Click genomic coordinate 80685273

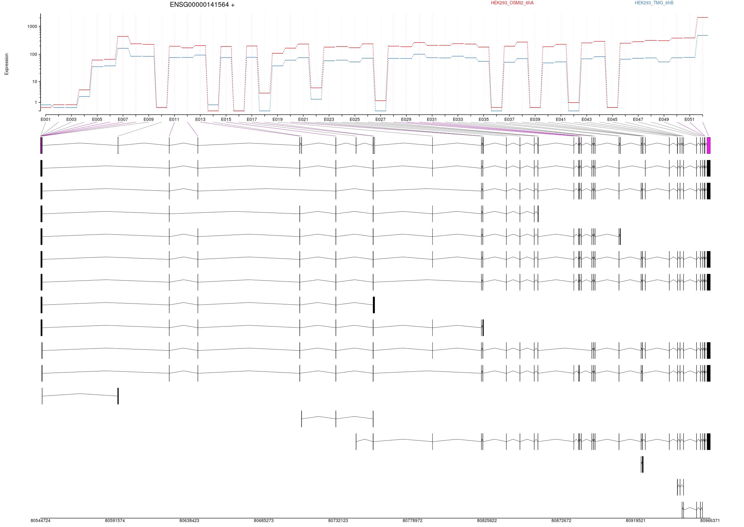coord(264,520)
